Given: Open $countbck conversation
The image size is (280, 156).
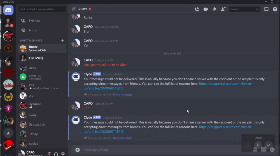Looking at the screenshot, I should click(x=42, y=124).
